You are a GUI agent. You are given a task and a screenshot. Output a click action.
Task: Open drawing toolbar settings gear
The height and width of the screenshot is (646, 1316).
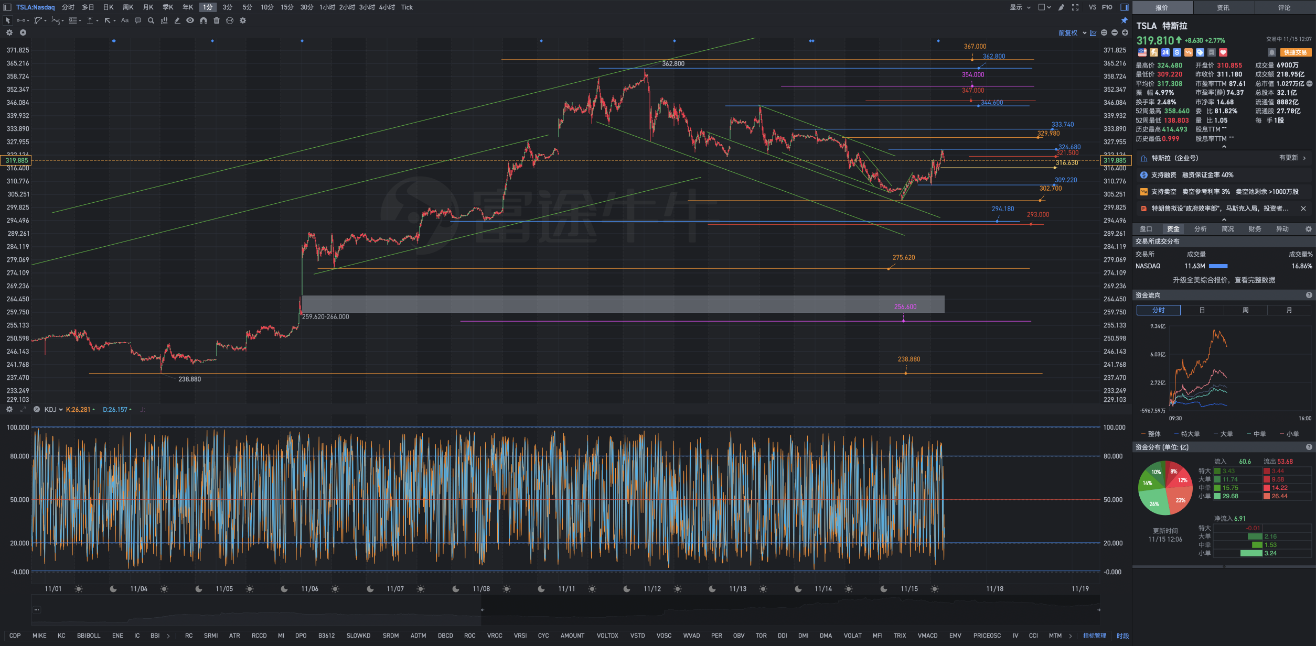(243, 20)
